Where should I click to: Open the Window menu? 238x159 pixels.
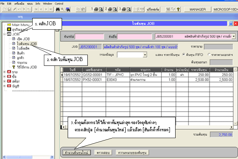[48, 4]
